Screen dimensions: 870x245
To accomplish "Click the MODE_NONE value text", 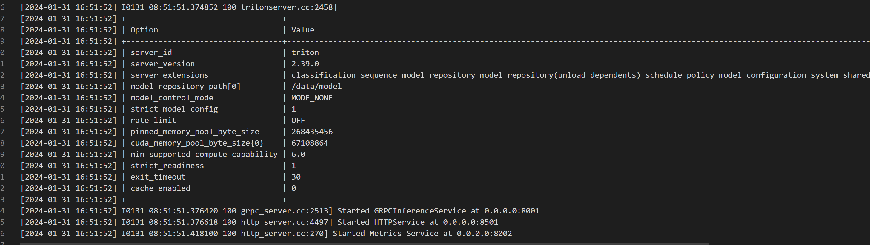I will tap(312, 98).
